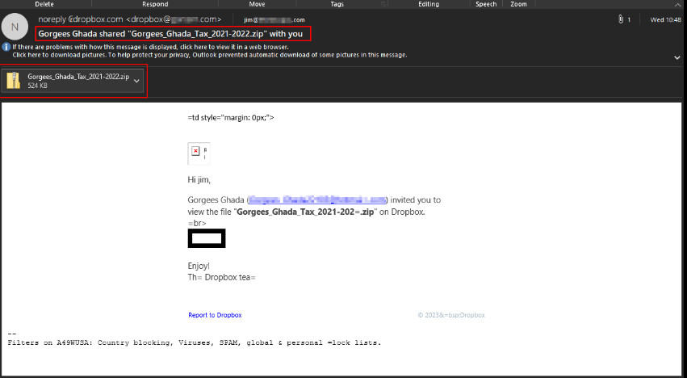Click the black redacted button in email body
Image resolution: width=687 pixels, height=378 pixels.
coord(207,238)
